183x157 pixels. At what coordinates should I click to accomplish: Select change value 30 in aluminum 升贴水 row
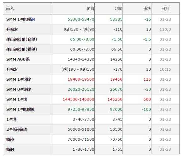coord(148,69)
